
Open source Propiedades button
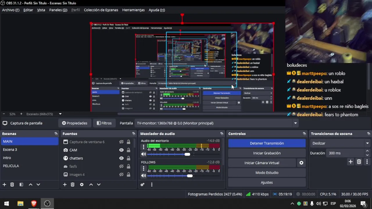tap(75, 123)
